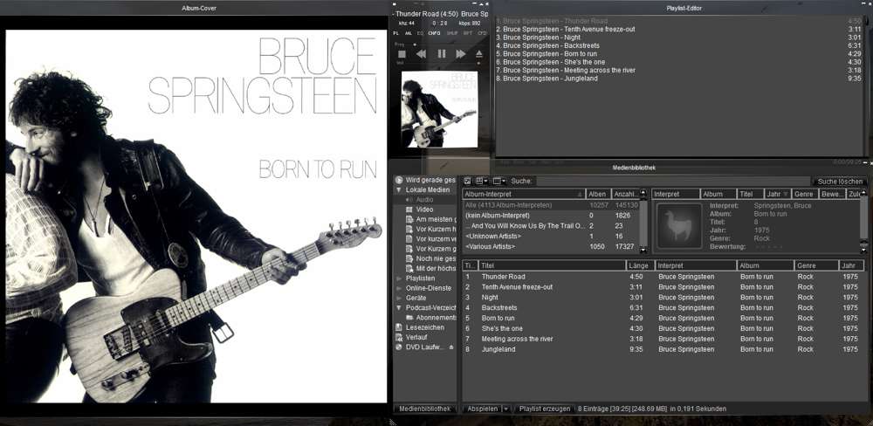873x426 pixels.
Task: Click the Lesezeichen bookmarks icon
Action: 399,327
